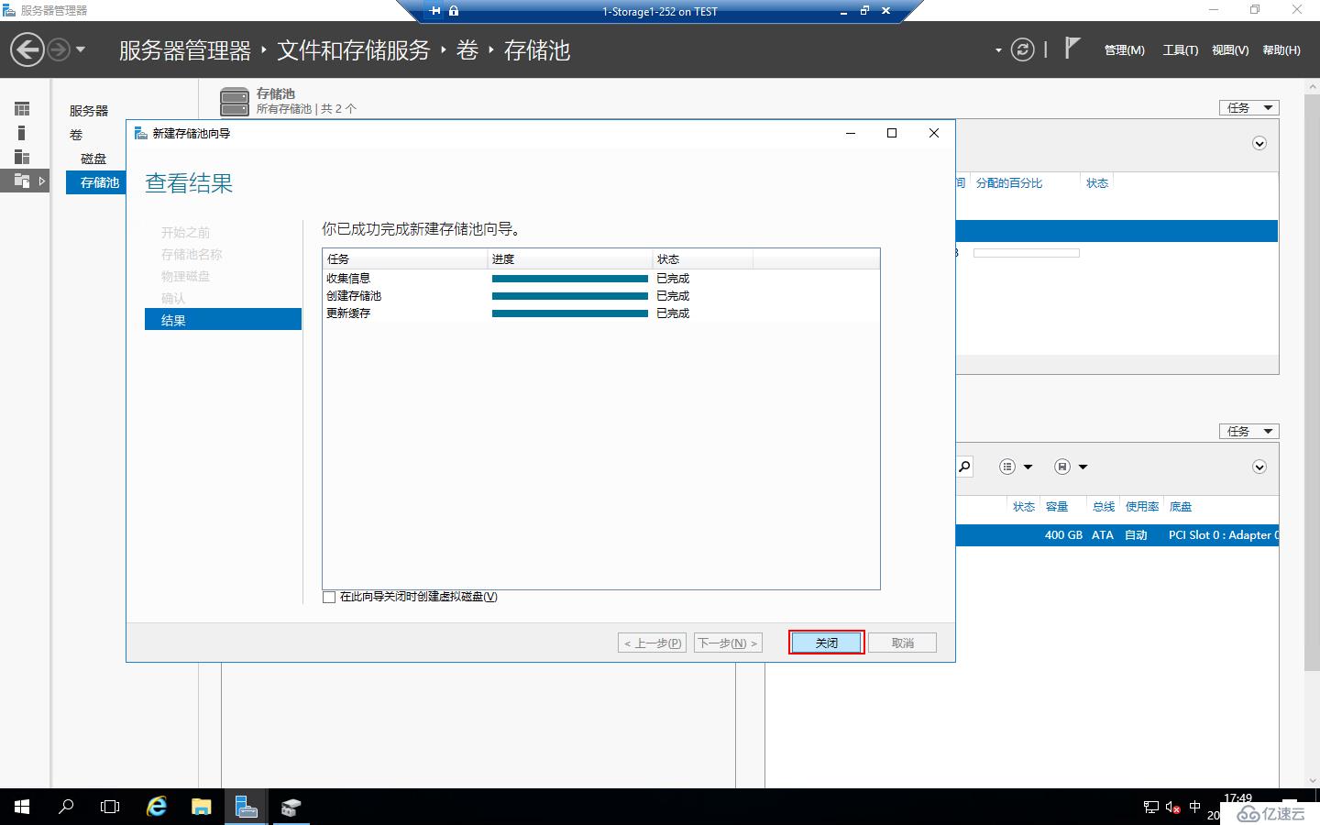Open list view options dropdown icon
The image size is (1320, 825).
1016,467
